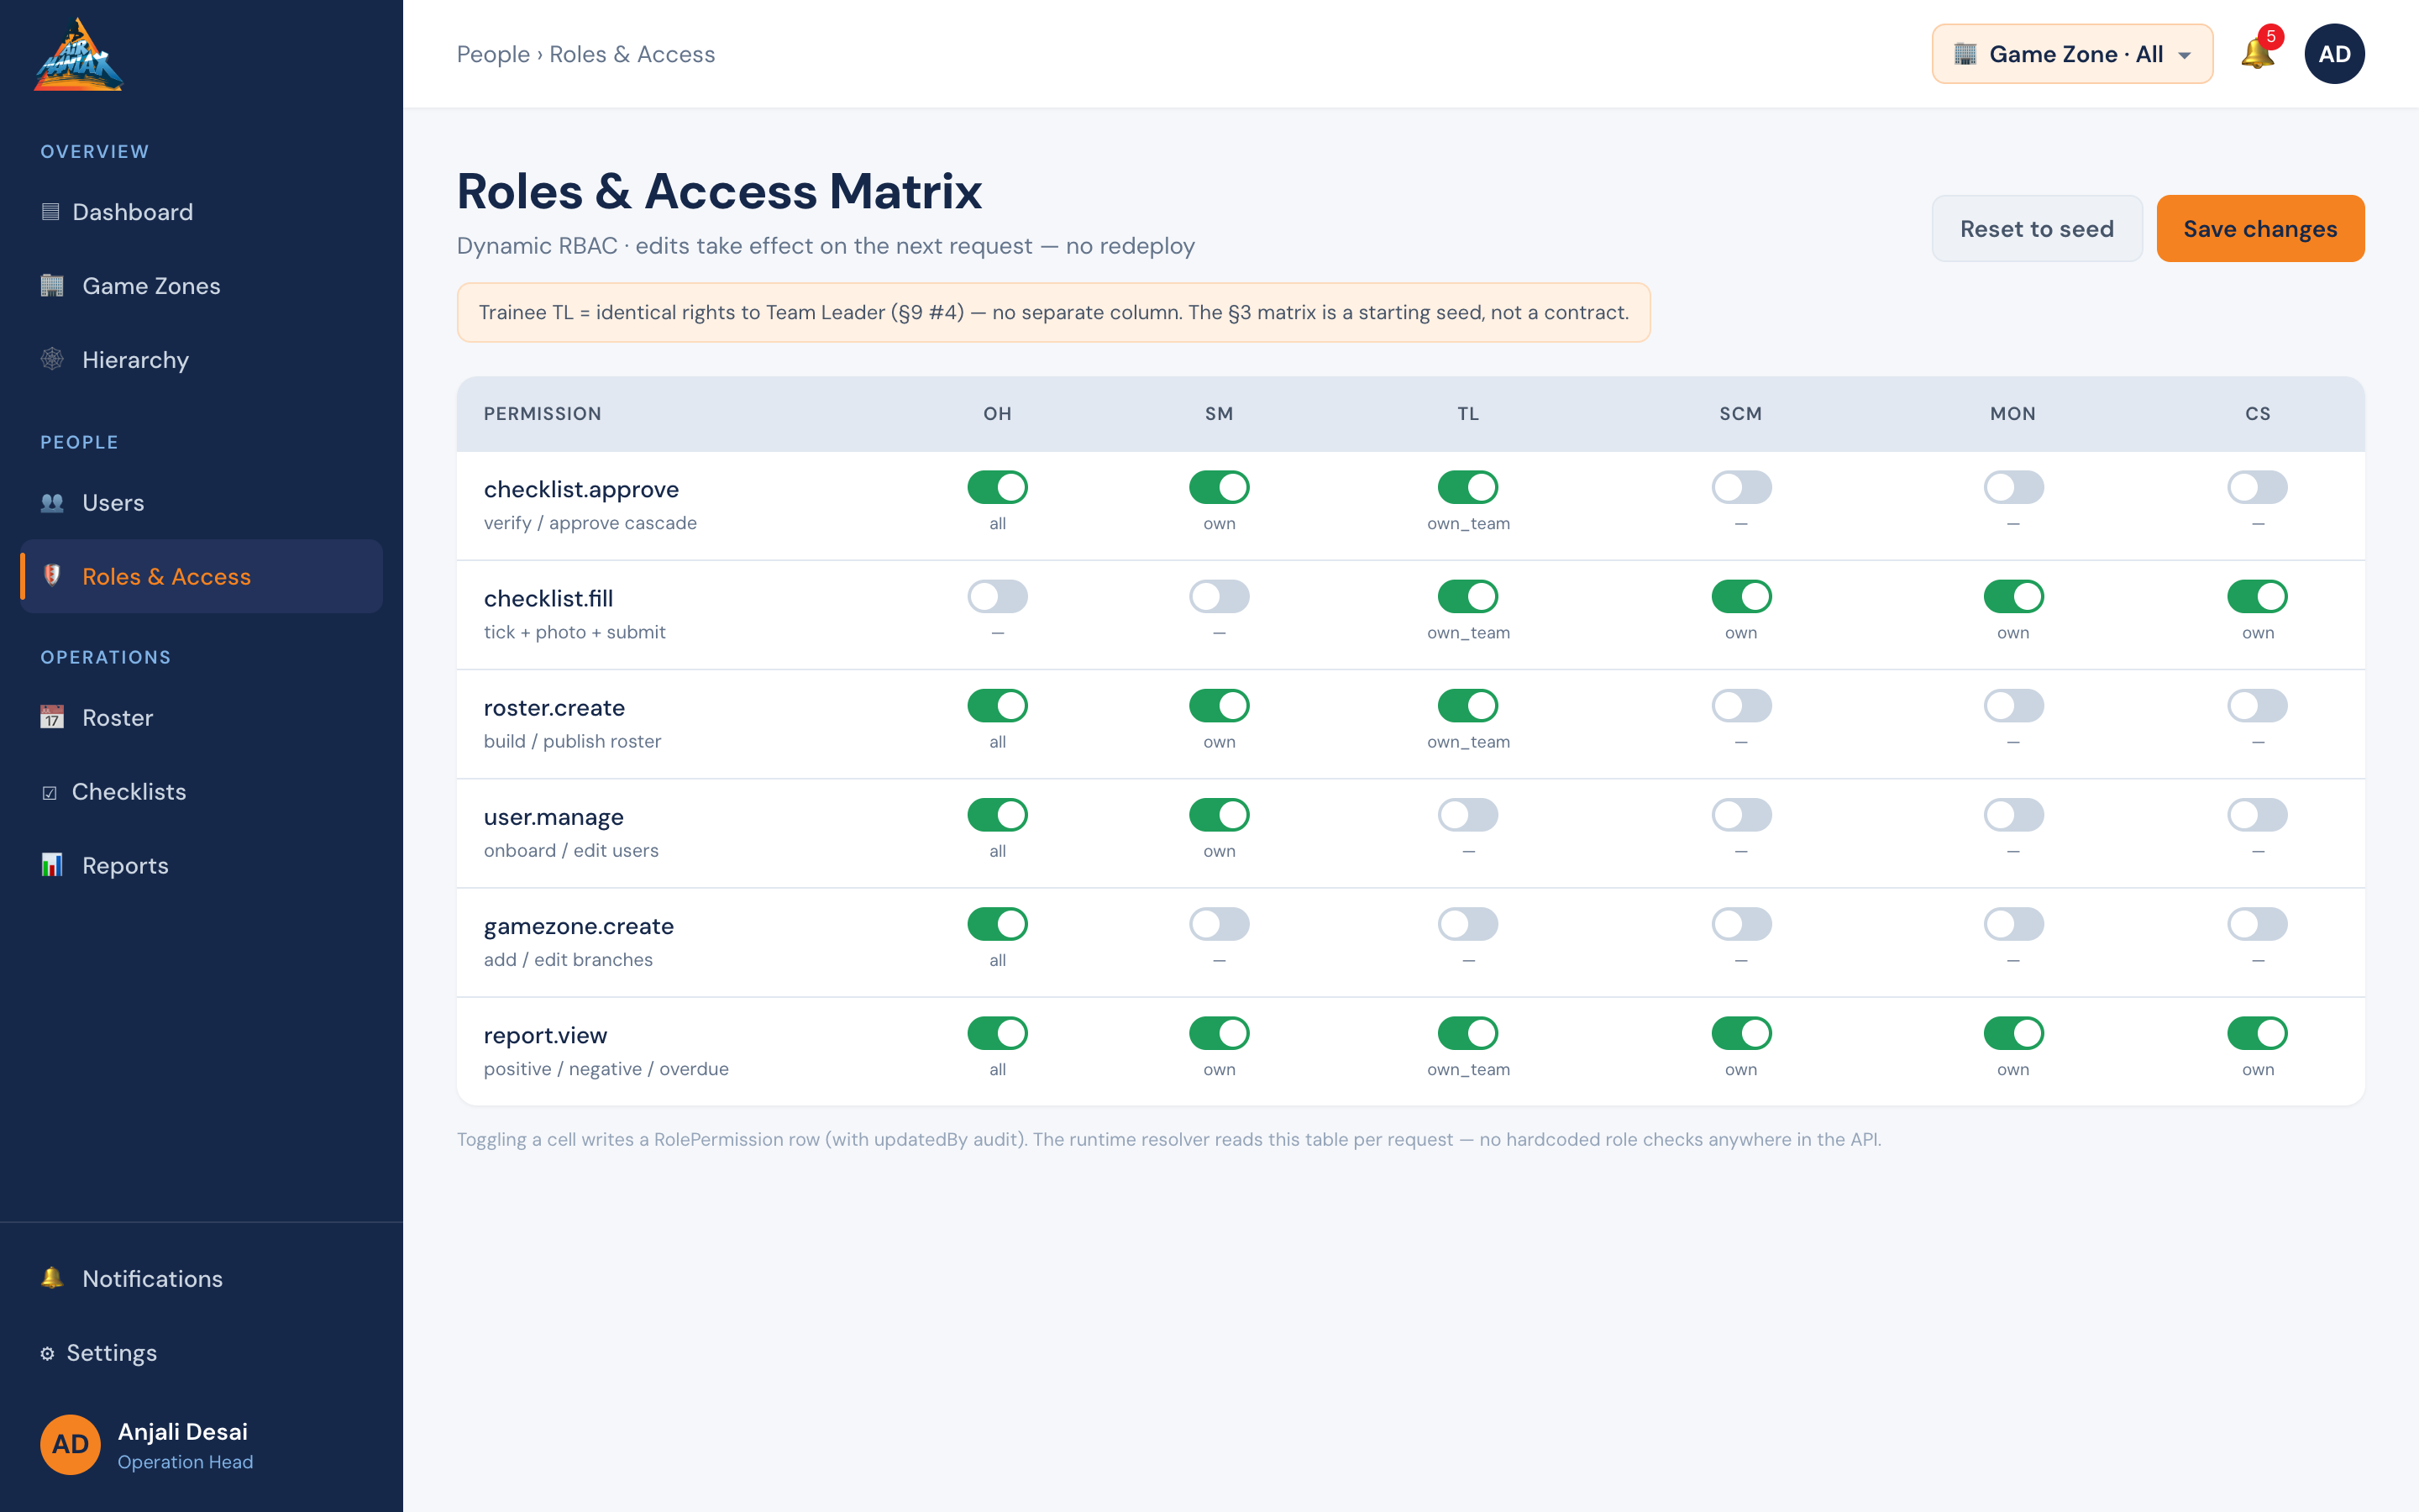Click the checklist.approve permission name

coord(580,489)
